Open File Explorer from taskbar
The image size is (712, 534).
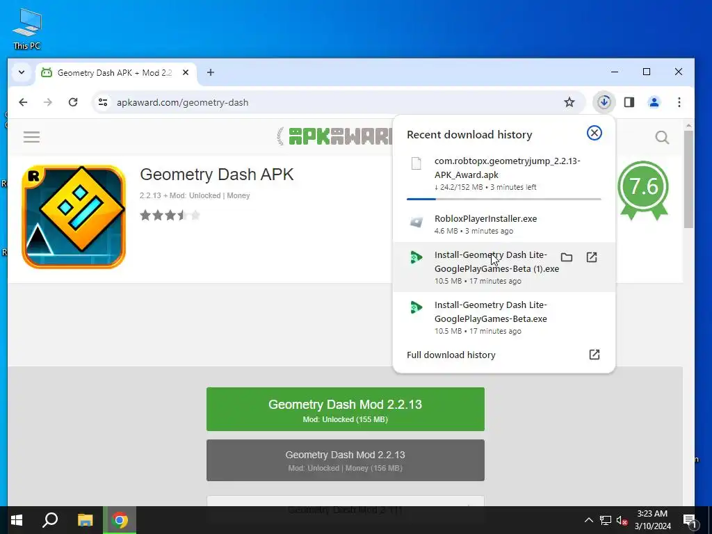click(x=85, y=520)
